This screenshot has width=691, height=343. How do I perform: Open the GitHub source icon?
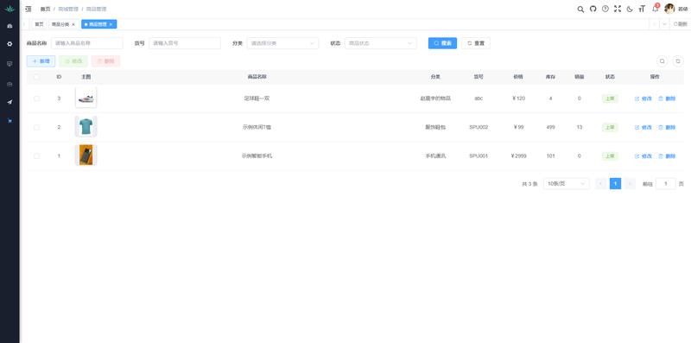[x=593, y=9]
